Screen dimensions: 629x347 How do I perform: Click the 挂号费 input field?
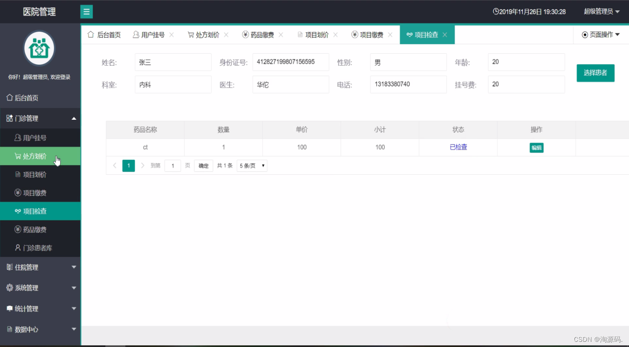(526, 85)
